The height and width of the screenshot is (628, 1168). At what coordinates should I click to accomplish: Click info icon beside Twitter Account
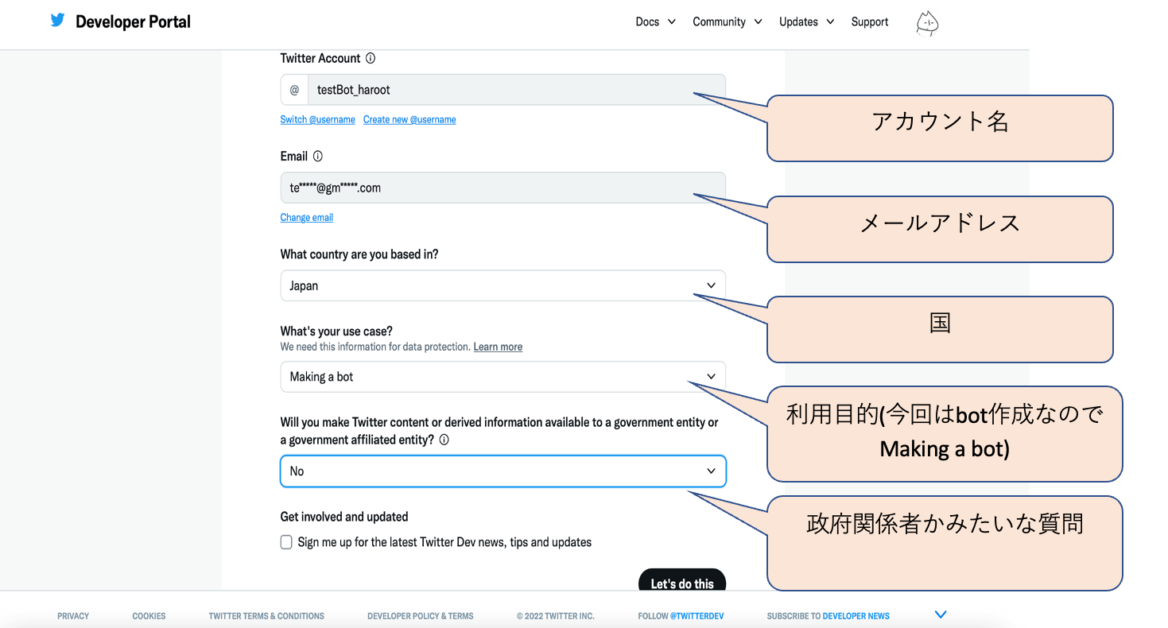click(x=371, y=58)
